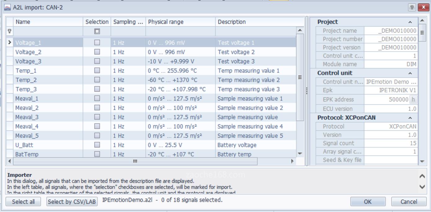Click the horizontal scrollbar right arrow
The height and width of the screenshot is (212, 431).
coord(292,161)
